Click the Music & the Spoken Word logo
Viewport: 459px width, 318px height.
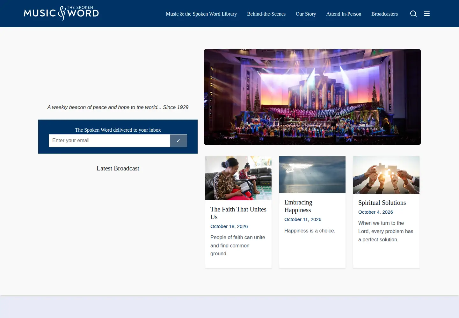[61, 13]
